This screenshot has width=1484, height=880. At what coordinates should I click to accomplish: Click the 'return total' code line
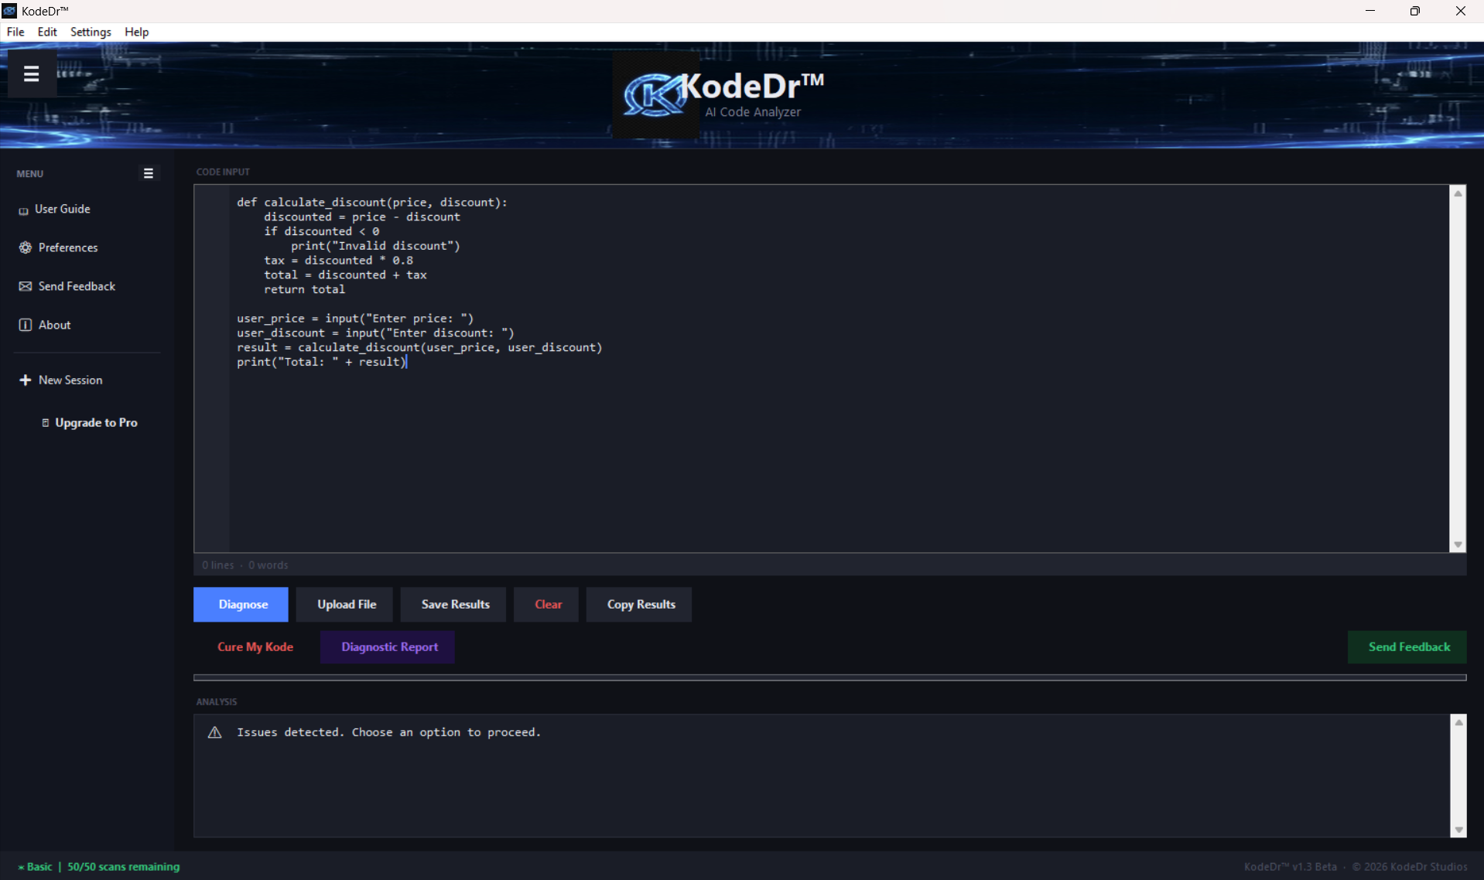point(304,289)
